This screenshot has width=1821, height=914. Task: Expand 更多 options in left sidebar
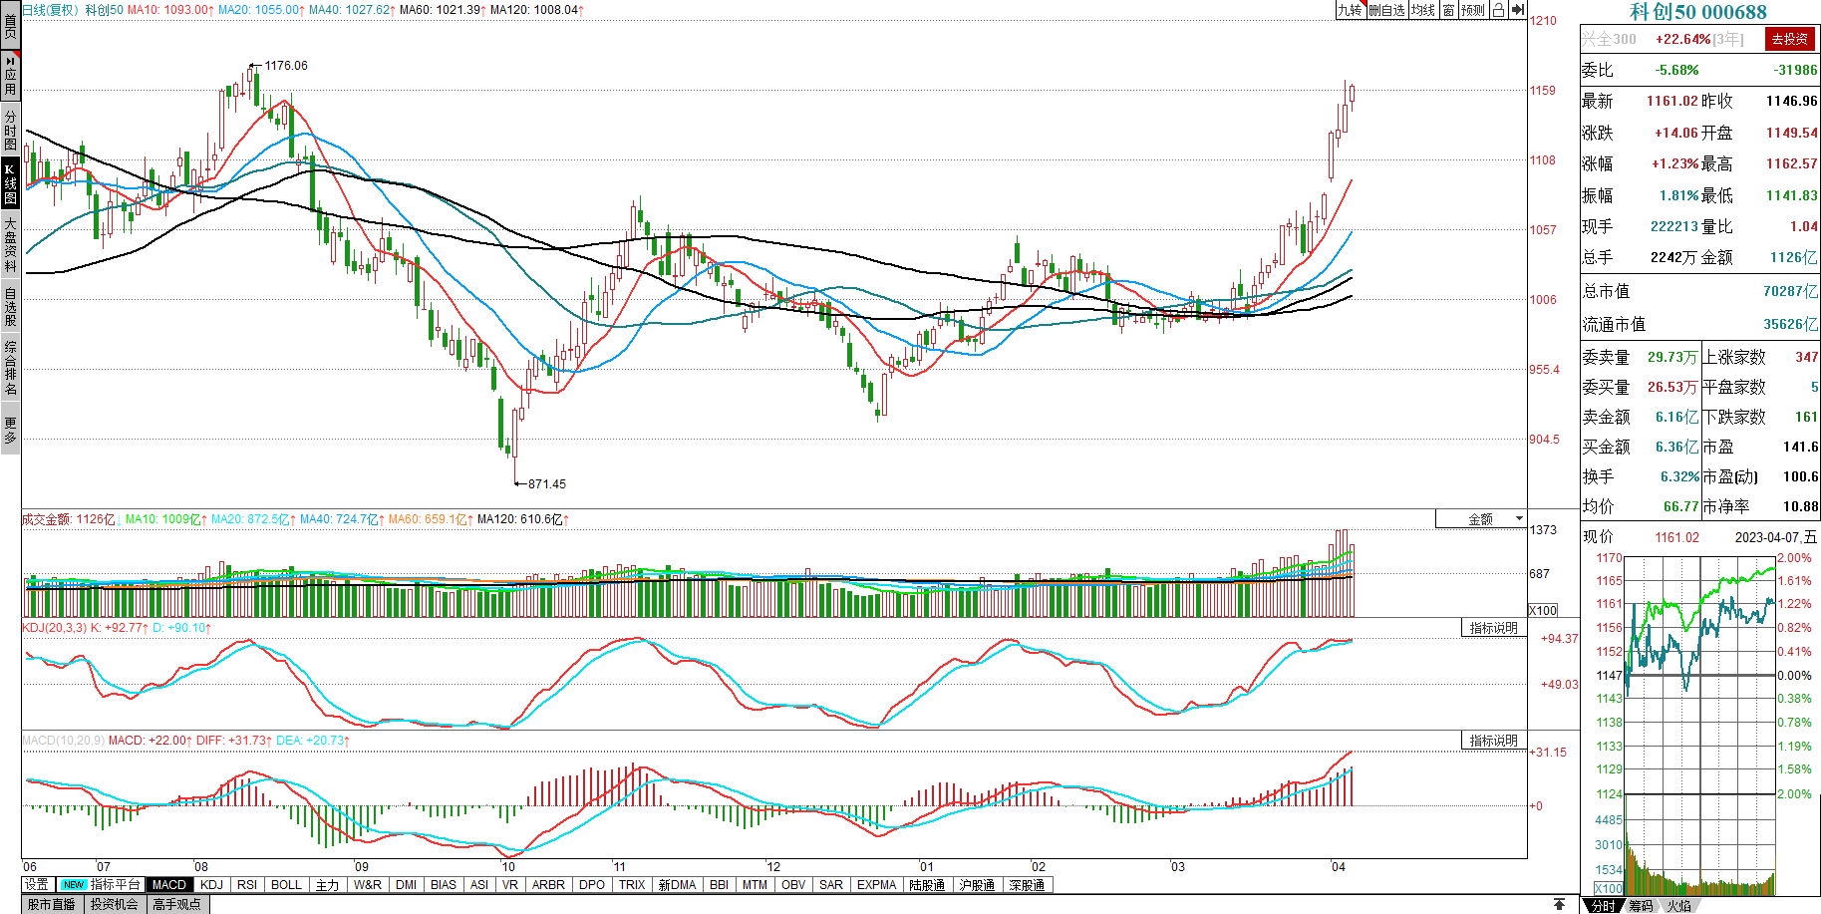click(x=10, y=431)
